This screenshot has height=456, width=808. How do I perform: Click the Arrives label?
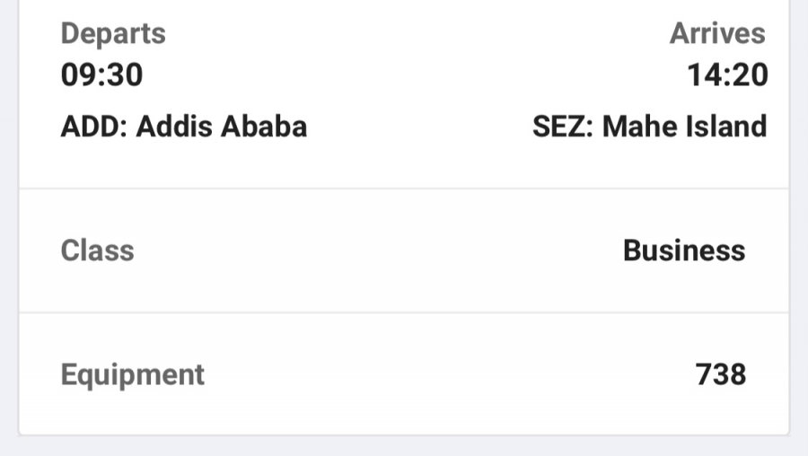point(717,34)
